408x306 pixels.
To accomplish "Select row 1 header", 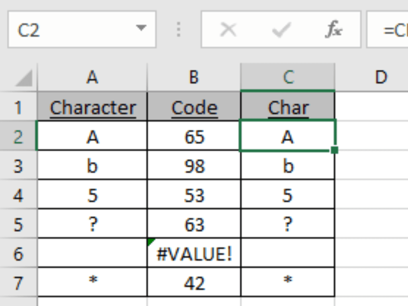I will (x=18, y=108).
